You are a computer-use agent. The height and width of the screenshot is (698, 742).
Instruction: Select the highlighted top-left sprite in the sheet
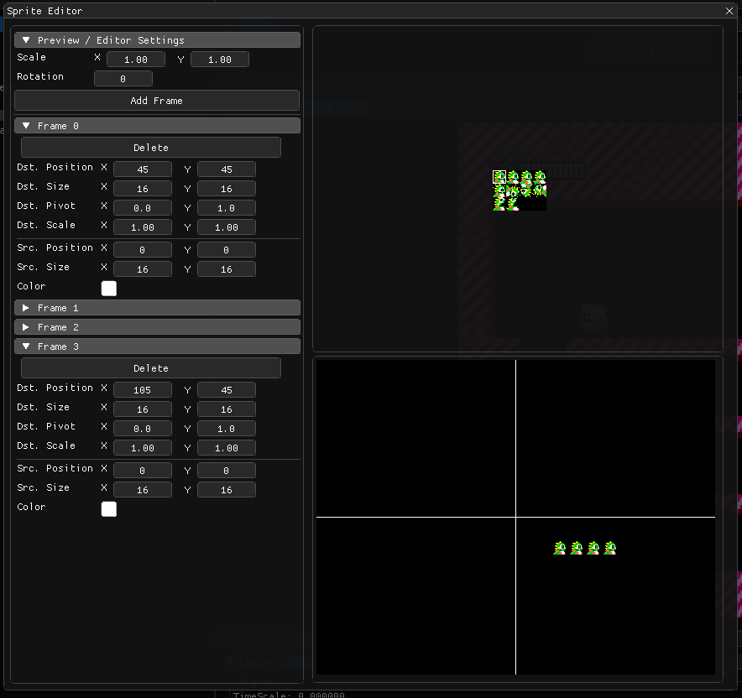pyautogui.click(x=499, y=177)
